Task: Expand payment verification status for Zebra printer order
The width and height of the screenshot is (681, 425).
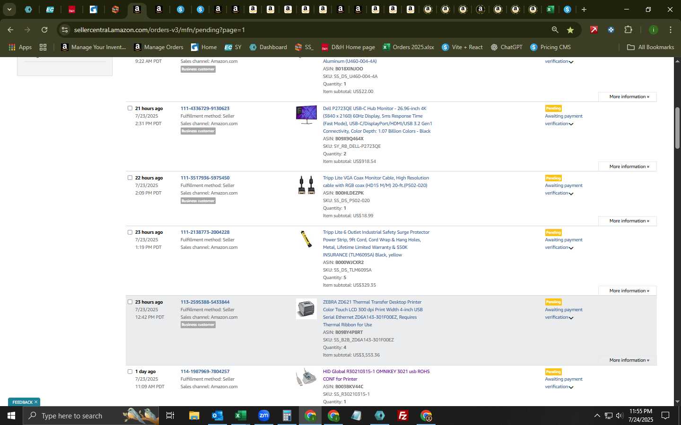Action: pos(571,318)
